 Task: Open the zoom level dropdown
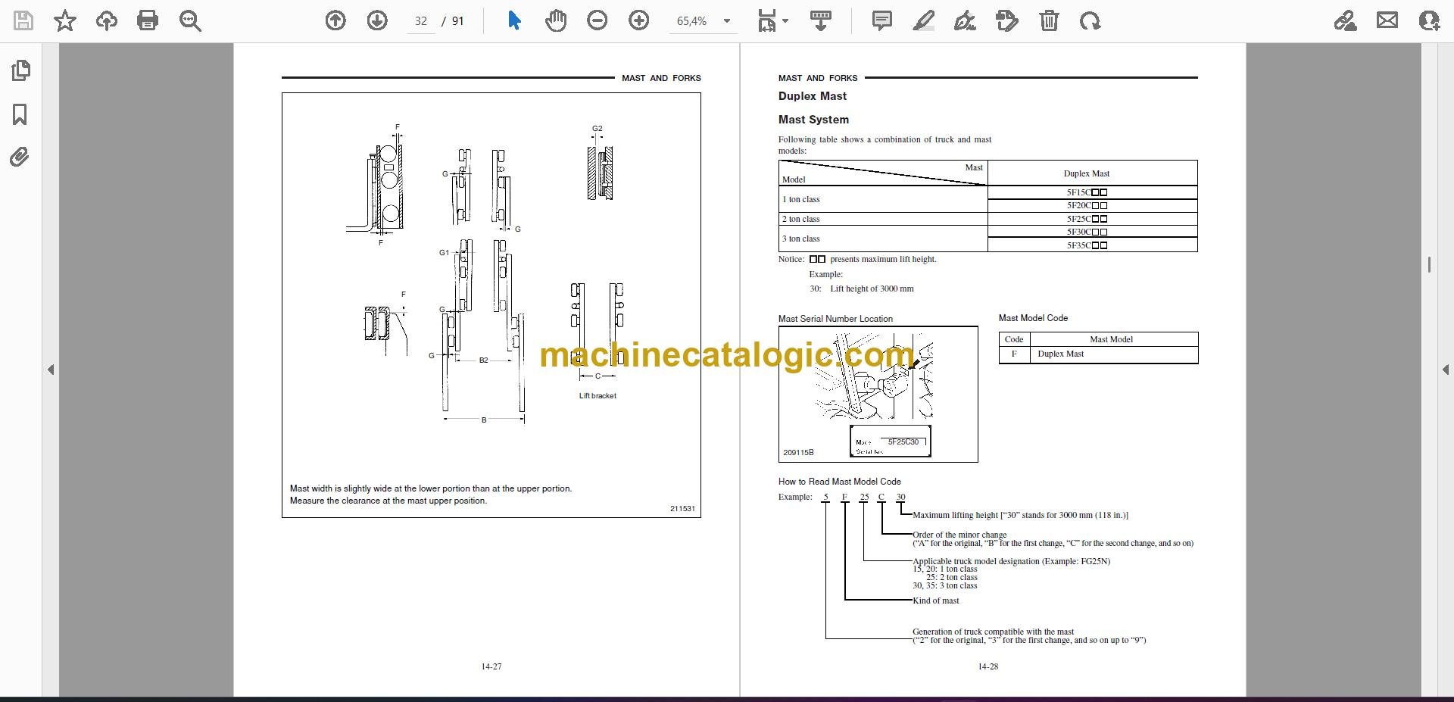pyautogui.click(x=726, y=21)
